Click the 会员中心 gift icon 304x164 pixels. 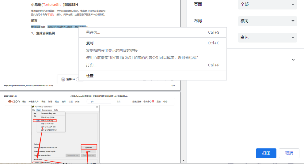pos(153,102)
